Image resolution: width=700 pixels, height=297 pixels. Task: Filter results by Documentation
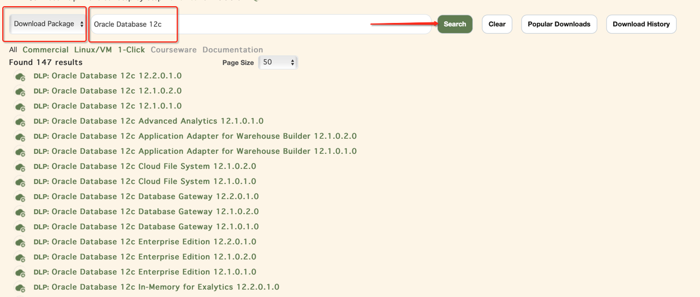pyautogui.click(x=233, y=50)
